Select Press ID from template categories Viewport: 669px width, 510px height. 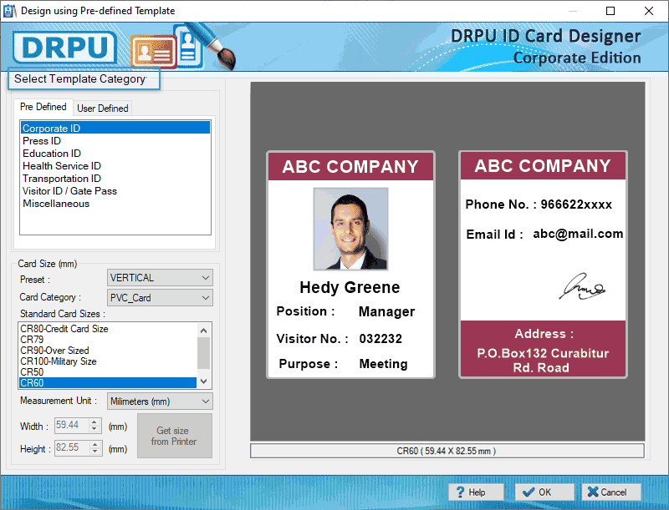coord(42,141)
